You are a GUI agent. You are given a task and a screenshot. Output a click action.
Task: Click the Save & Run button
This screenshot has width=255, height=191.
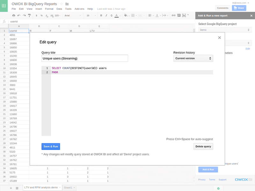[51, 146]
